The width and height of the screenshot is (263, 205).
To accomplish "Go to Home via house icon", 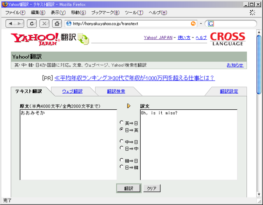I will [57, 24].
